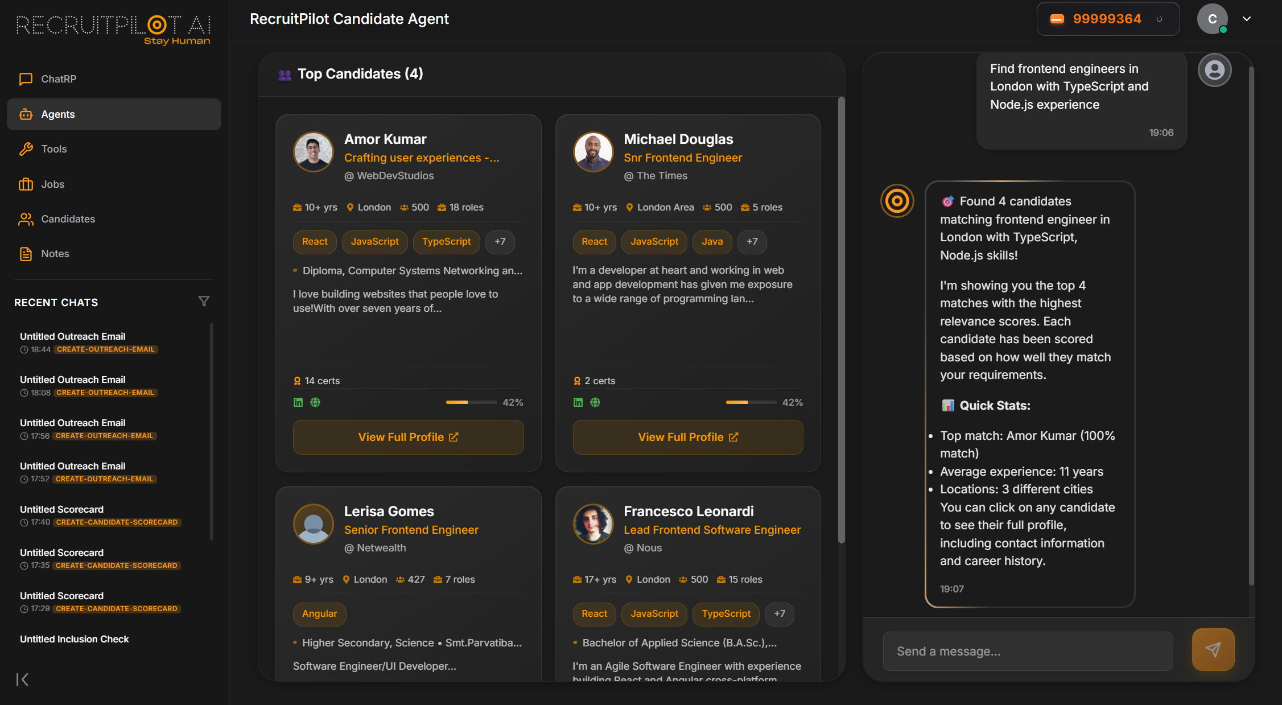
Task: Go to the Jobs page
Action: click(x=114, y=184)
